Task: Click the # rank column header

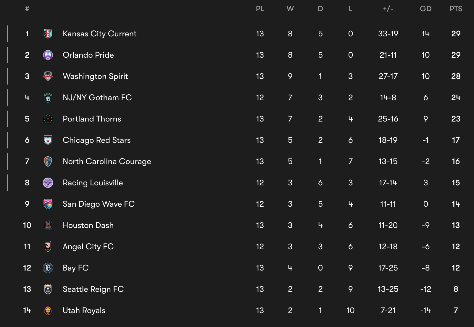Action: [x=27, y=9]
